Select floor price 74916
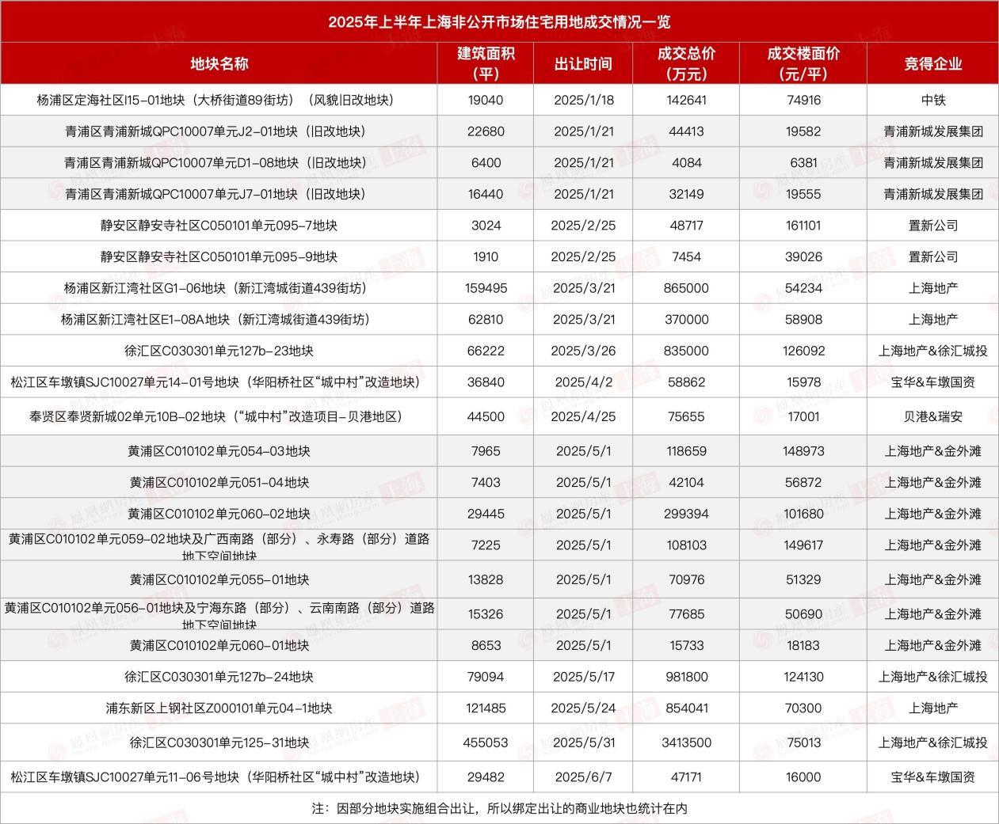 (803, 101)
